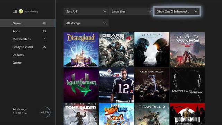Select Updates in the sidebar
The height and width of the screenshot is (125, 222).
tap(28, 55)
